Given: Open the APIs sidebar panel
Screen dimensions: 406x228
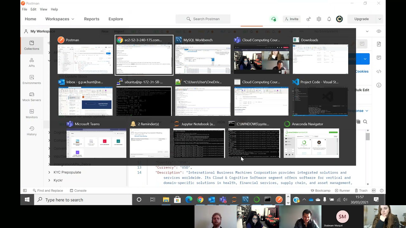Looking at the screenshot, I should pos(32,63).
